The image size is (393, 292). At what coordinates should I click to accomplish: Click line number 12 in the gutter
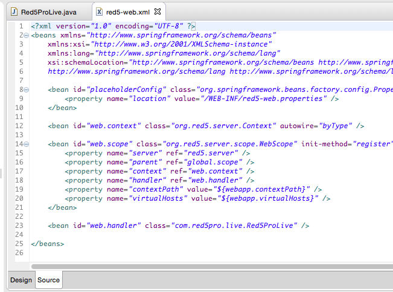(x=19, y=126)
